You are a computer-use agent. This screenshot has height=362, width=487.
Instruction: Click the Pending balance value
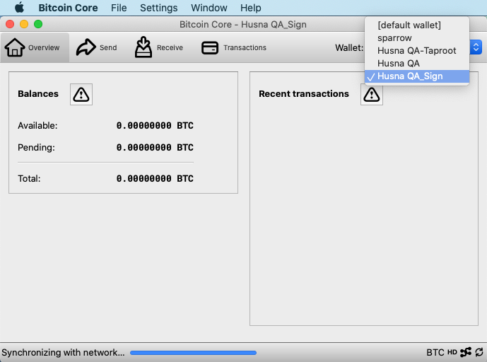click(155, 147)
